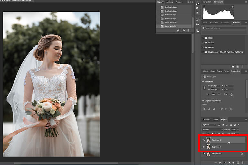Flip vertical in Properties Transform

231,94
